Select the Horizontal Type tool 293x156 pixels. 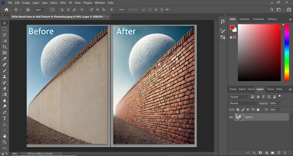(x=5, y=119)
